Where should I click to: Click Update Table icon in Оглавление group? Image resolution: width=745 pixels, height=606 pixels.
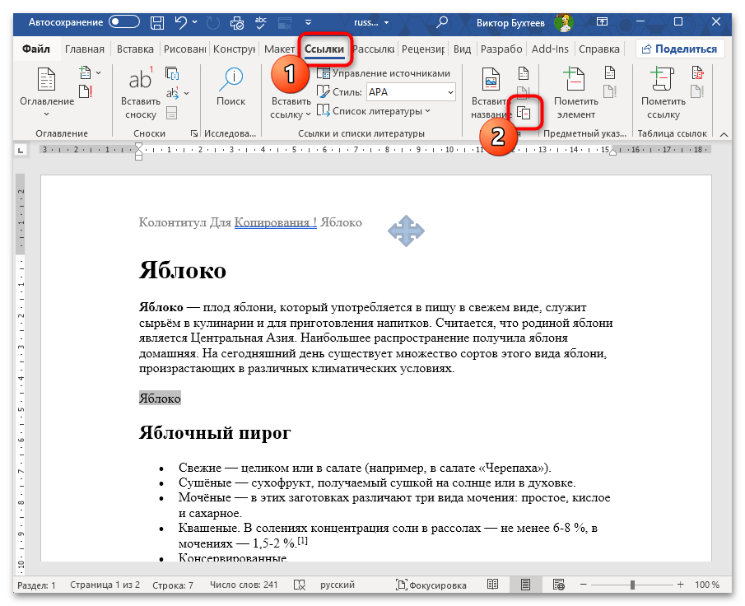(x=85, y=91)
